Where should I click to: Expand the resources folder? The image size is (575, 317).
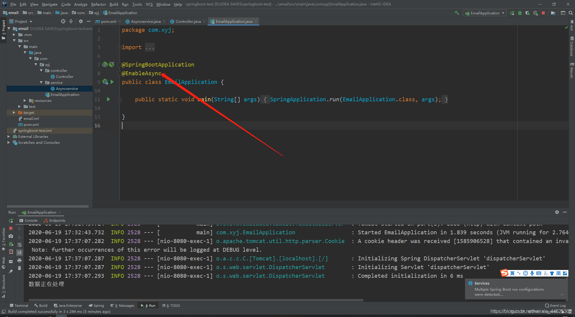pos(25,101)
